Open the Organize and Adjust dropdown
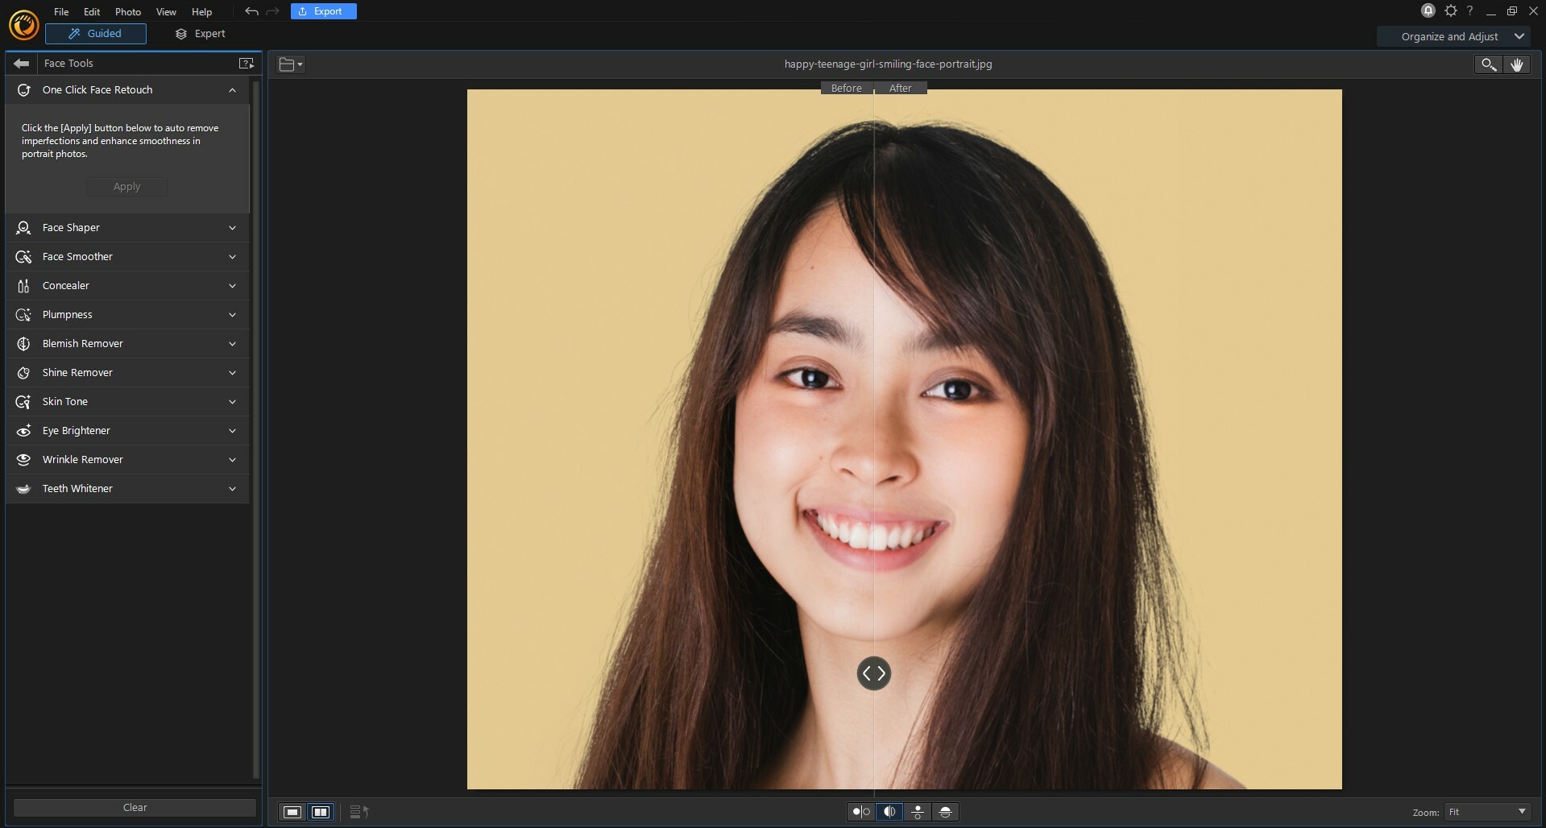 (1454, 36)
